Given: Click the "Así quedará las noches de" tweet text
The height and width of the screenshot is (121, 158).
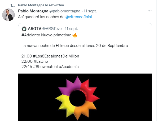Looking at the screenshot, I should 41,17.
